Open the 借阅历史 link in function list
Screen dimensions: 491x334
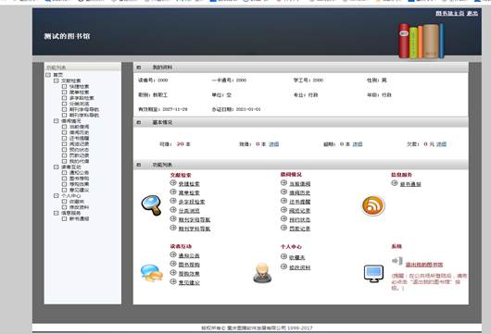pos(299,193)
